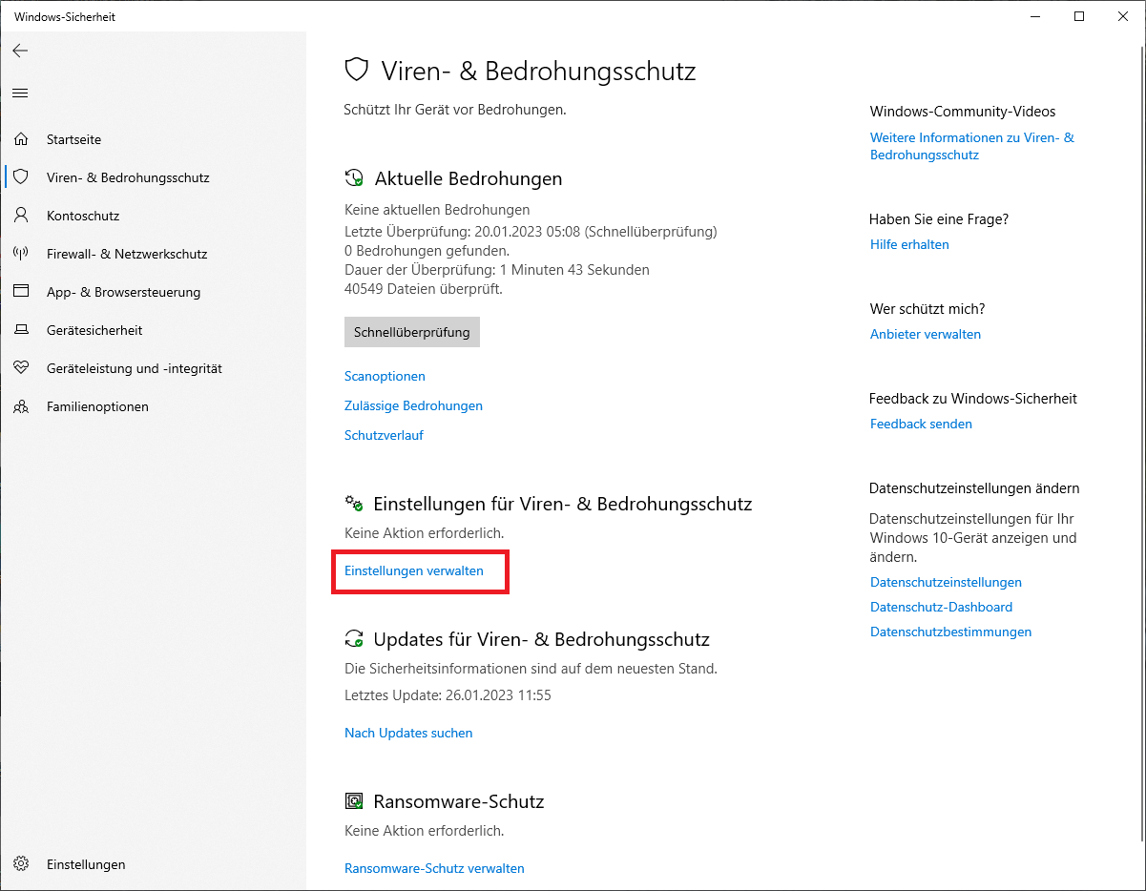Click 'Letztes Update: 26.01.2023 11:55' text
Image resolution: width=1146 pixels, height=891 pixels.
tap(448, 695)
